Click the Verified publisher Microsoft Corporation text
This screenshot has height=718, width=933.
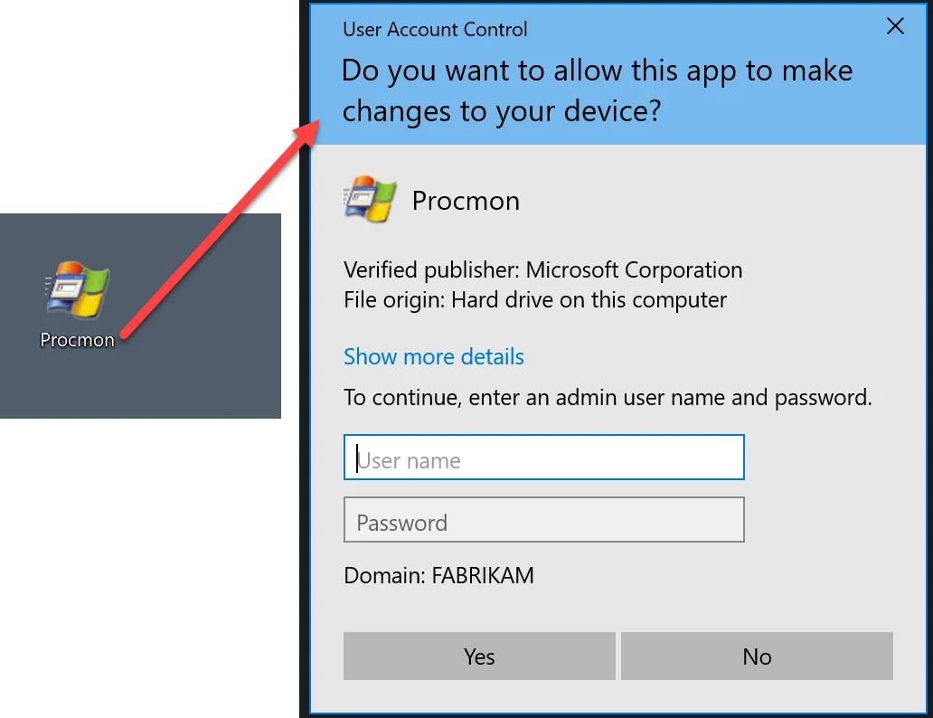[x=542, y=269]
